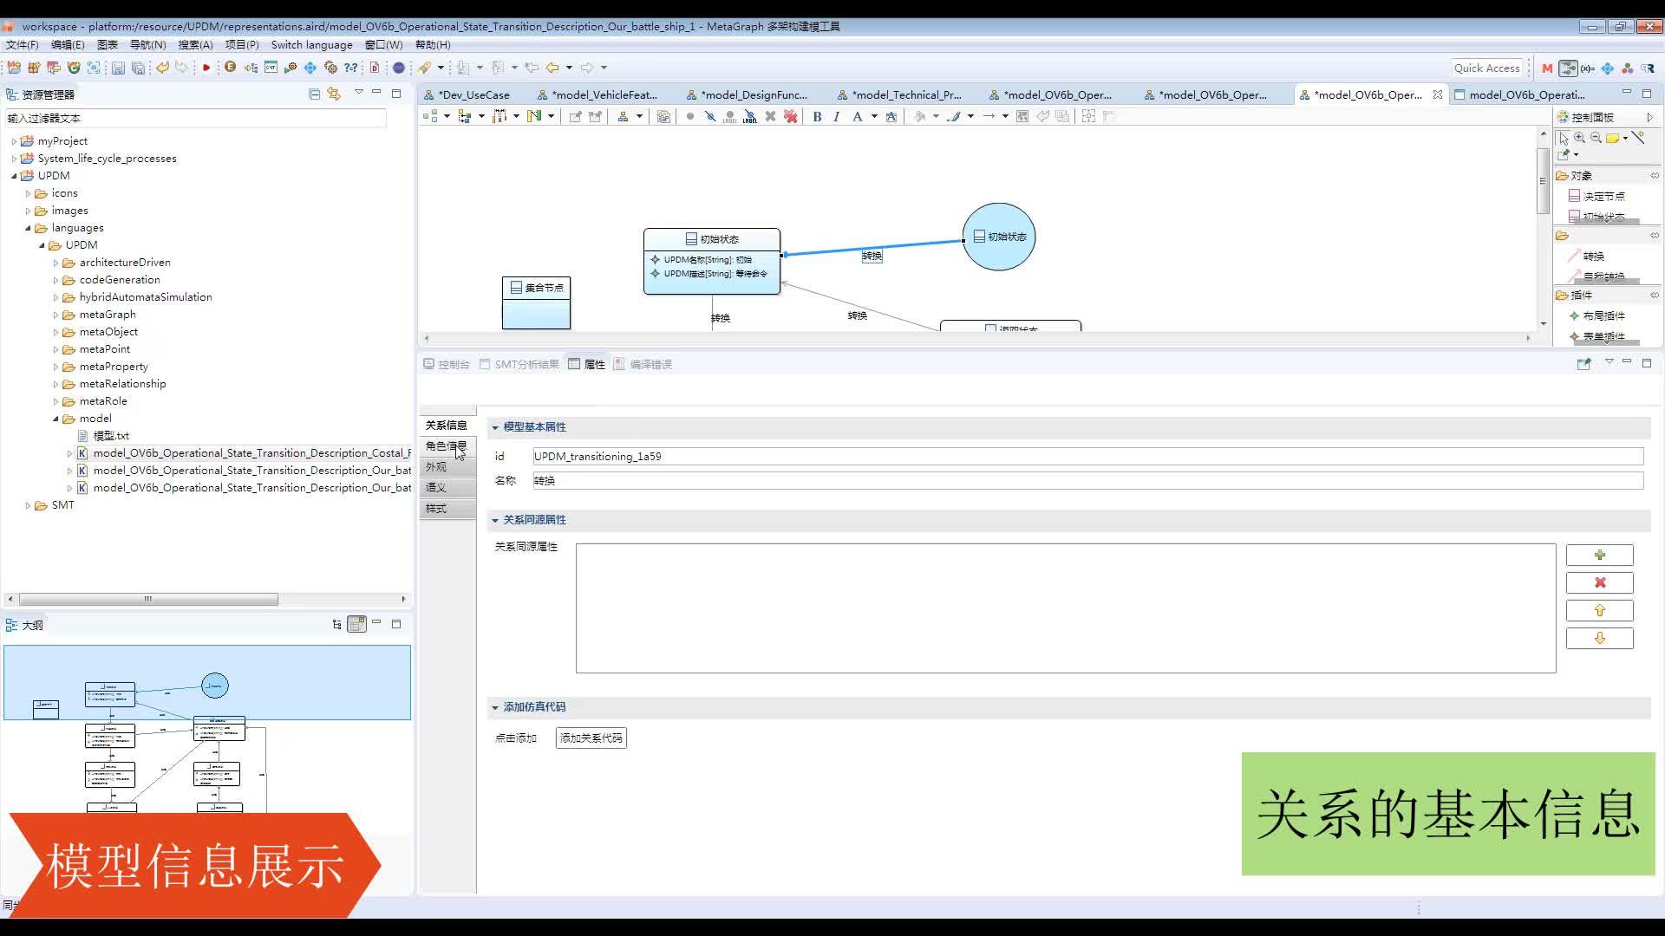This screenshot has width=1665, height=936.
Task: Select the 转换 relationship tool
Action: (1593, 256)
